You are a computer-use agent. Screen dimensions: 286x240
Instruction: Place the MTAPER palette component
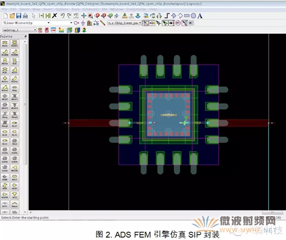[5, 195]
